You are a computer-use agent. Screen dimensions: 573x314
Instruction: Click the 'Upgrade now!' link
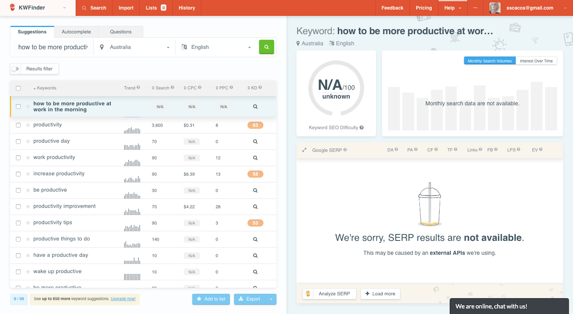tap(123, 299)
